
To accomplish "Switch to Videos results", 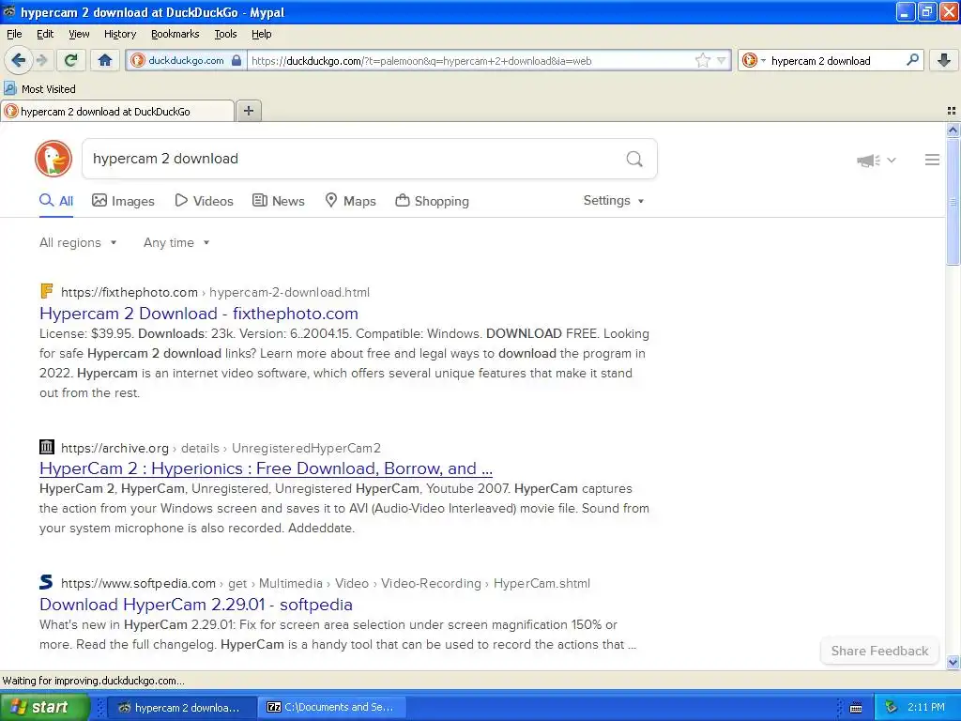I will tap(204, 201).
